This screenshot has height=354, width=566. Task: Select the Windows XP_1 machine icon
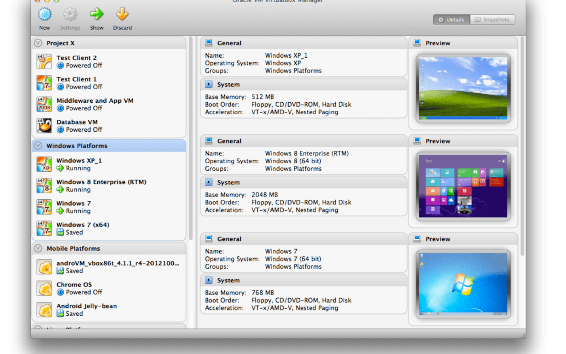click(44, 164)
